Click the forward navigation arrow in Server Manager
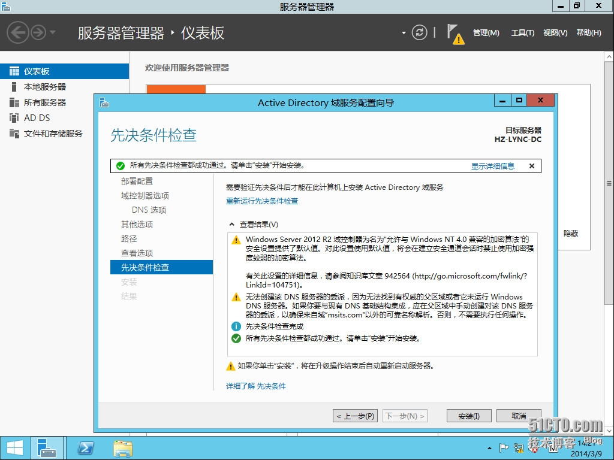The image size is (614, 460). pos(38,32)
